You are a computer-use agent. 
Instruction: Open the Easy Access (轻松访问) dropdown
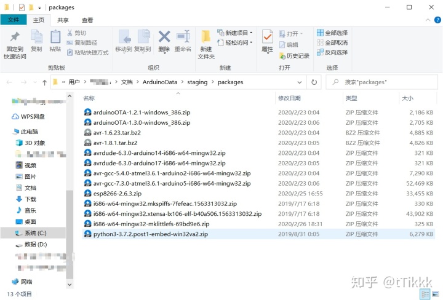point(235,42)
